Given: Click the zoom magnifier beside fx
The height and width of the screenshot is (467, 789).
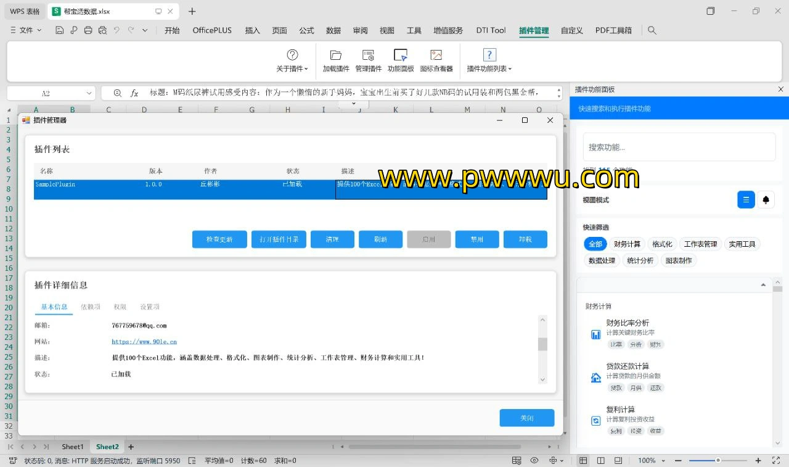Looking at the screenshot, I should click(x=118, y=93).
